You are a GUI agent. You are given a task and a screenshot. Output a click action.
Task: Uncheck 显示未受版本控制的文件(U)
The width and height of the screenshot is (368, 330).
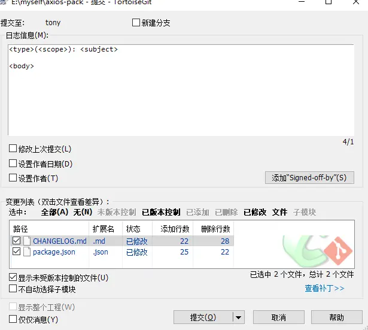[13, 277]
